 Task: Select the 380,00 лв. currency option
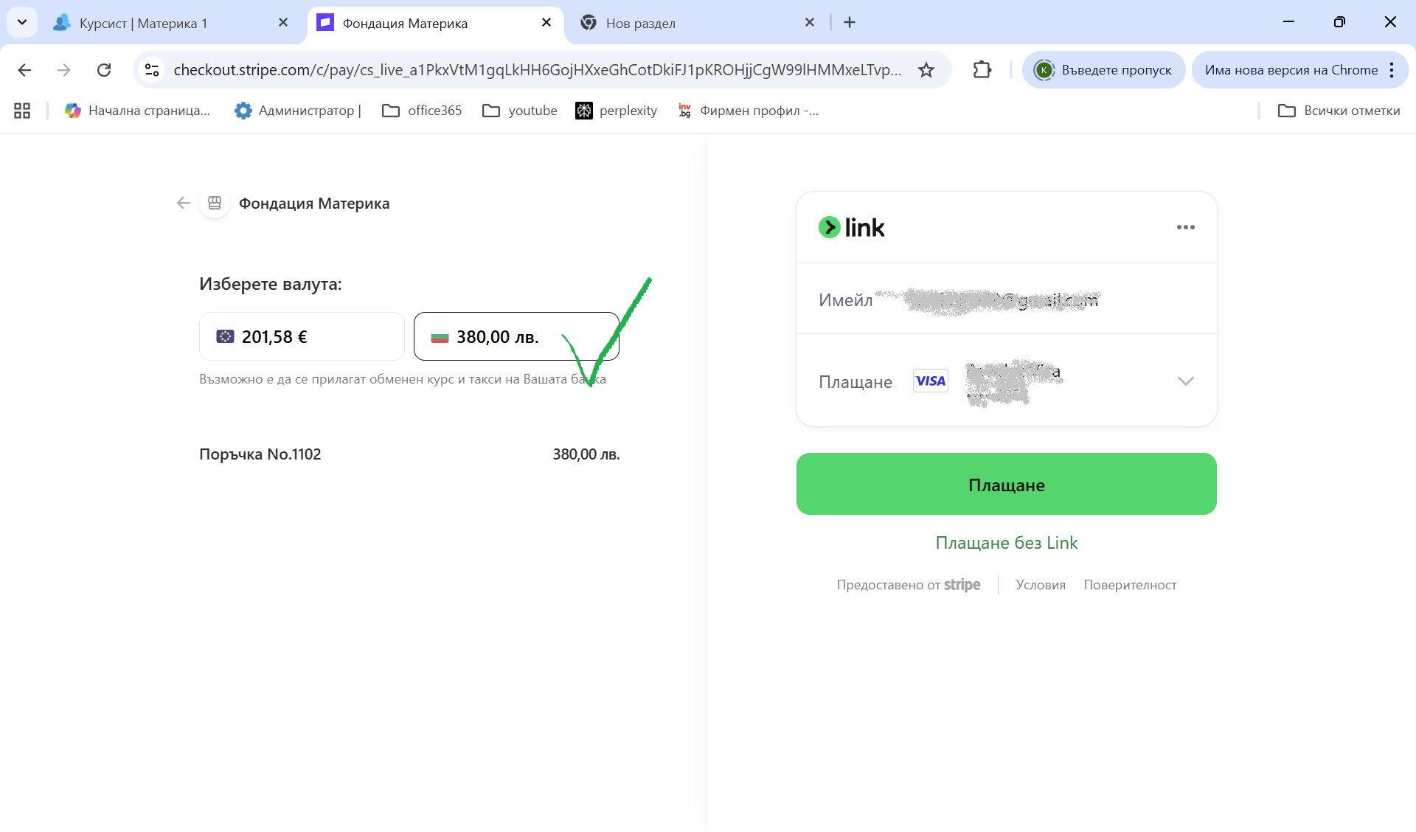click(516, 336)
